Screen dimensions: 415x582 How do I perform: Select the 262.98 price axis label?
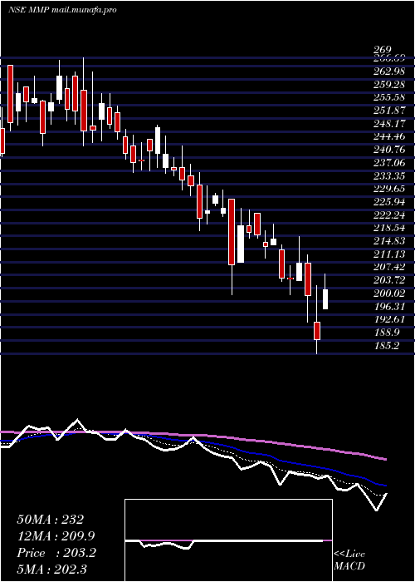389,72
